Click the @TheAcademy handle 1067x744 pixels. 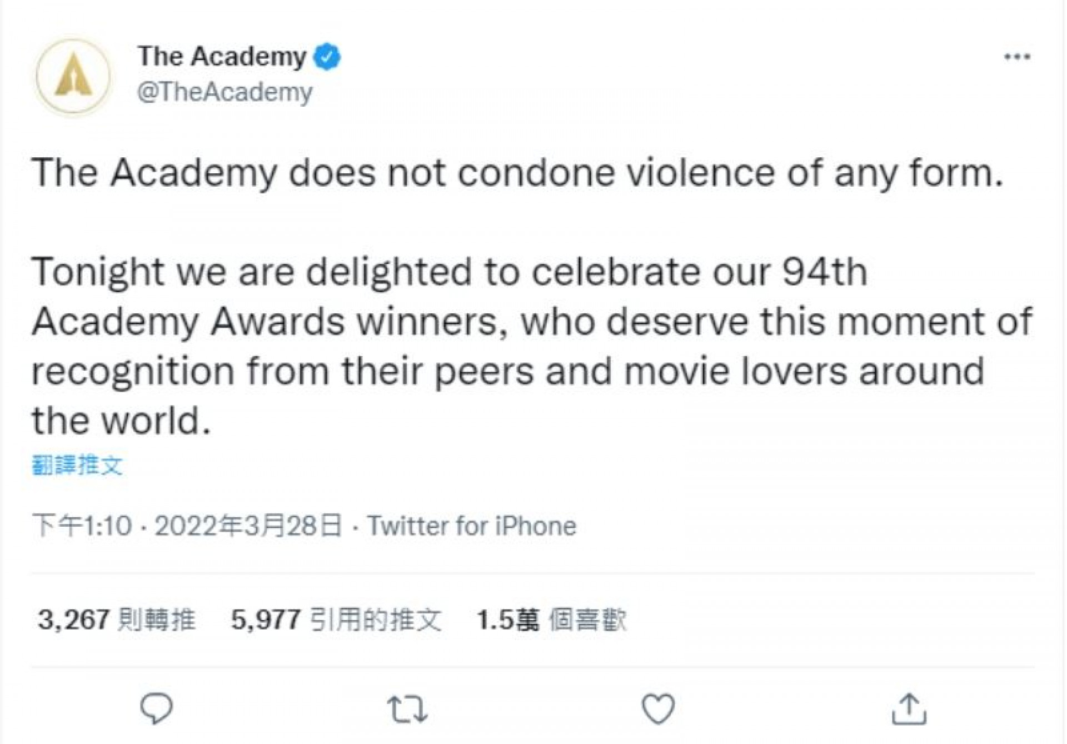coord(225,92)
